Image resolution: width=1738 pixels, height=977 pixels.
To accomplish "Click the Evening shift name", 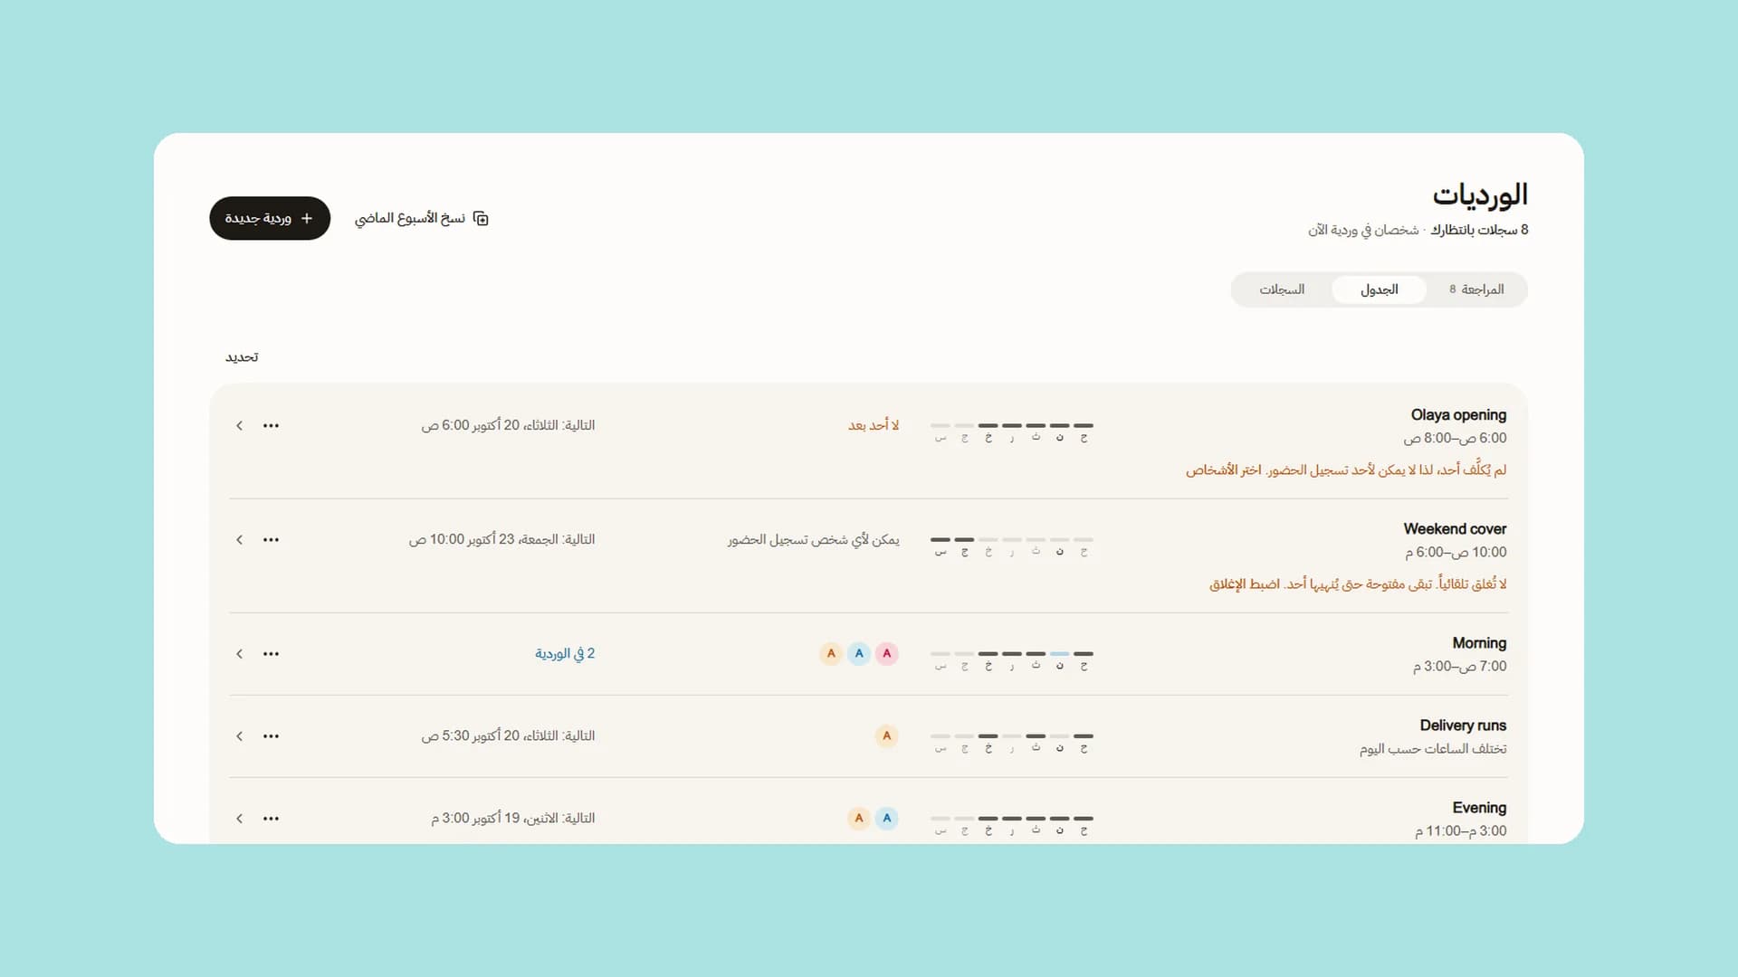I will pyautogui.click(x=1479, y=807).
